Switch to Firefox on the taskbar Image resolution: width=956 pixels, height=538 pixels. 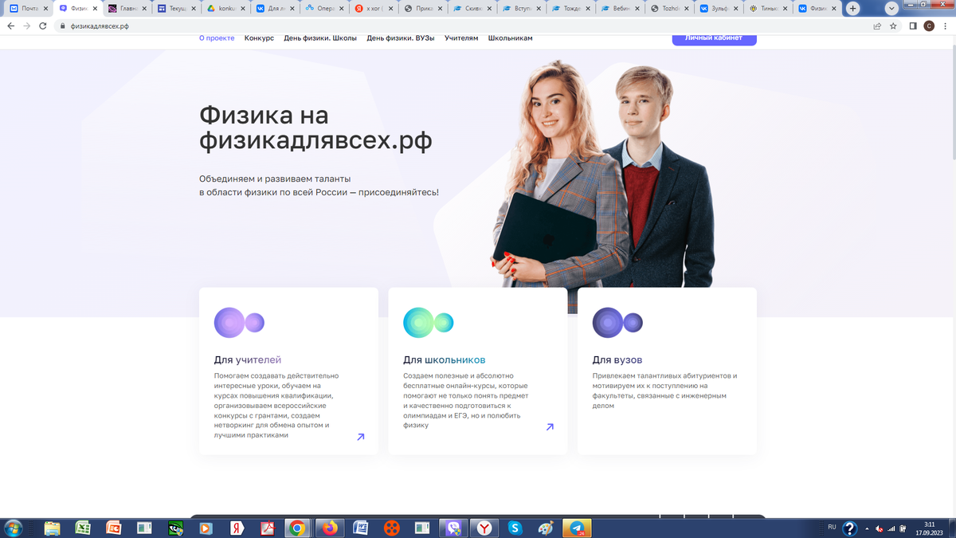[330, 528]
